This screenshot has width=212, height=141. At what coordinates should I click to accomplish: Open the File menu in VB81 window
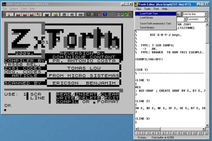pyautogui.click(x=5, y=9)
